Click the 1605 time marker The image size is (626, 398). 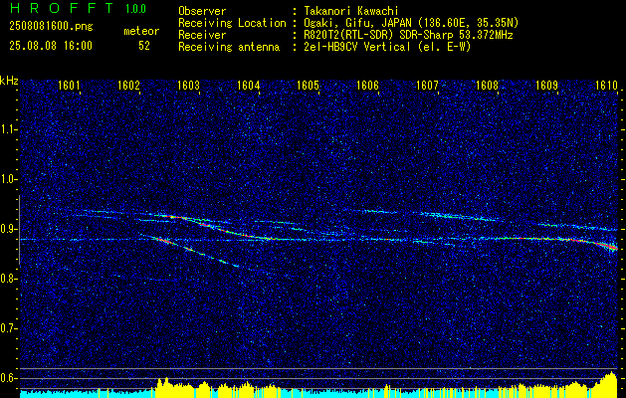(x=309, y=85)
